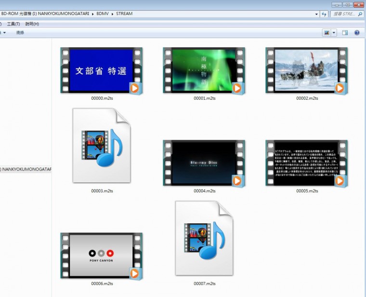Screen dimensions: 366x297
Task: Select the 00001.m2ts aurora video thumbnail
Action: [204, 70]
